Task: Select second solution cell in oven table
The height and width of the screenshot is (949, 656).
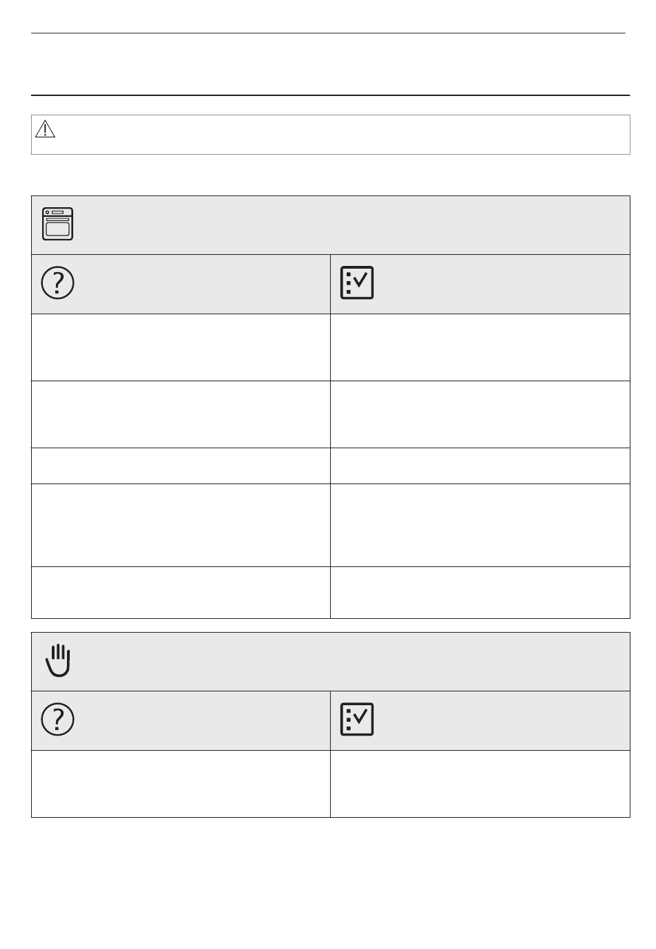Action: click(x=481, y=414)
